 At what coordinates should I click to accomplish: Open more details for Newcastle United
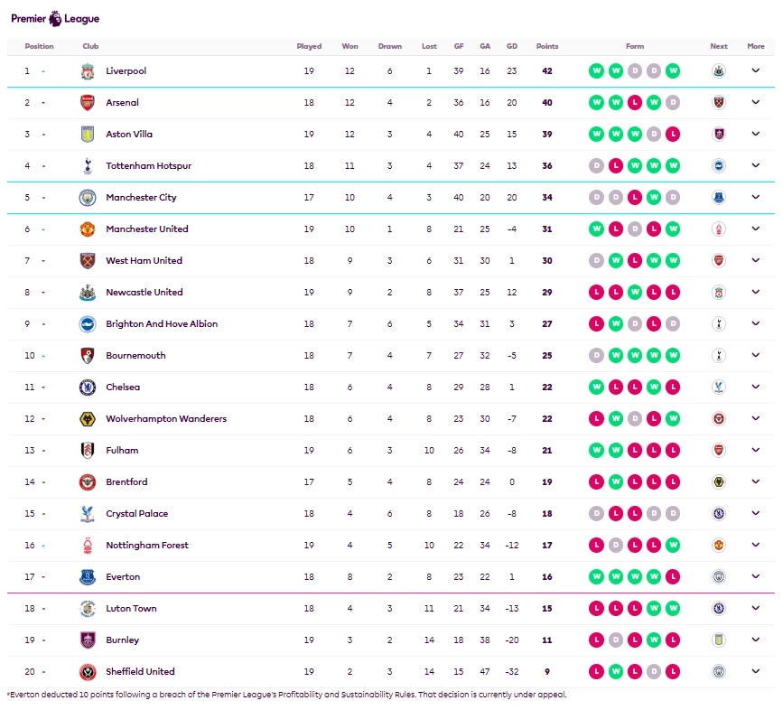[x=756, y=293]
